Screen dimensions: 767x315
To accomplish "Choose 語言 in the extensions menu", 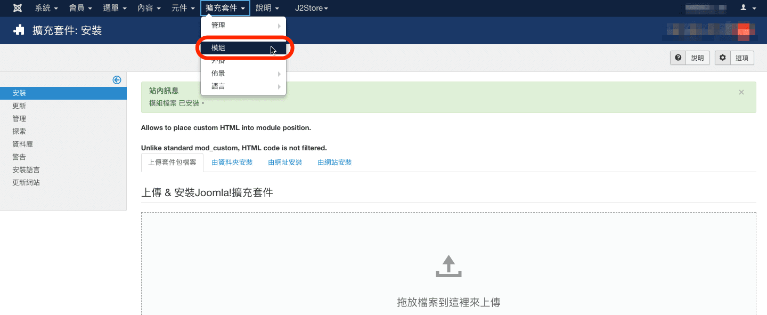I will pos(243,86).
